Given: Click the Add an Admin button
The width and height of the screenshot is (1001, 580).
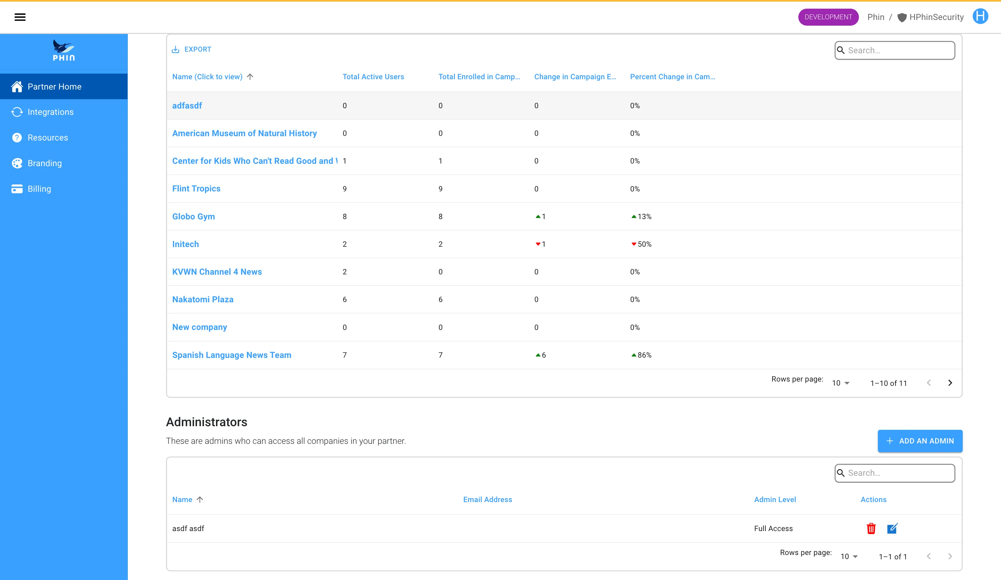Looking at the screenshot, I should tap(919, 441).
